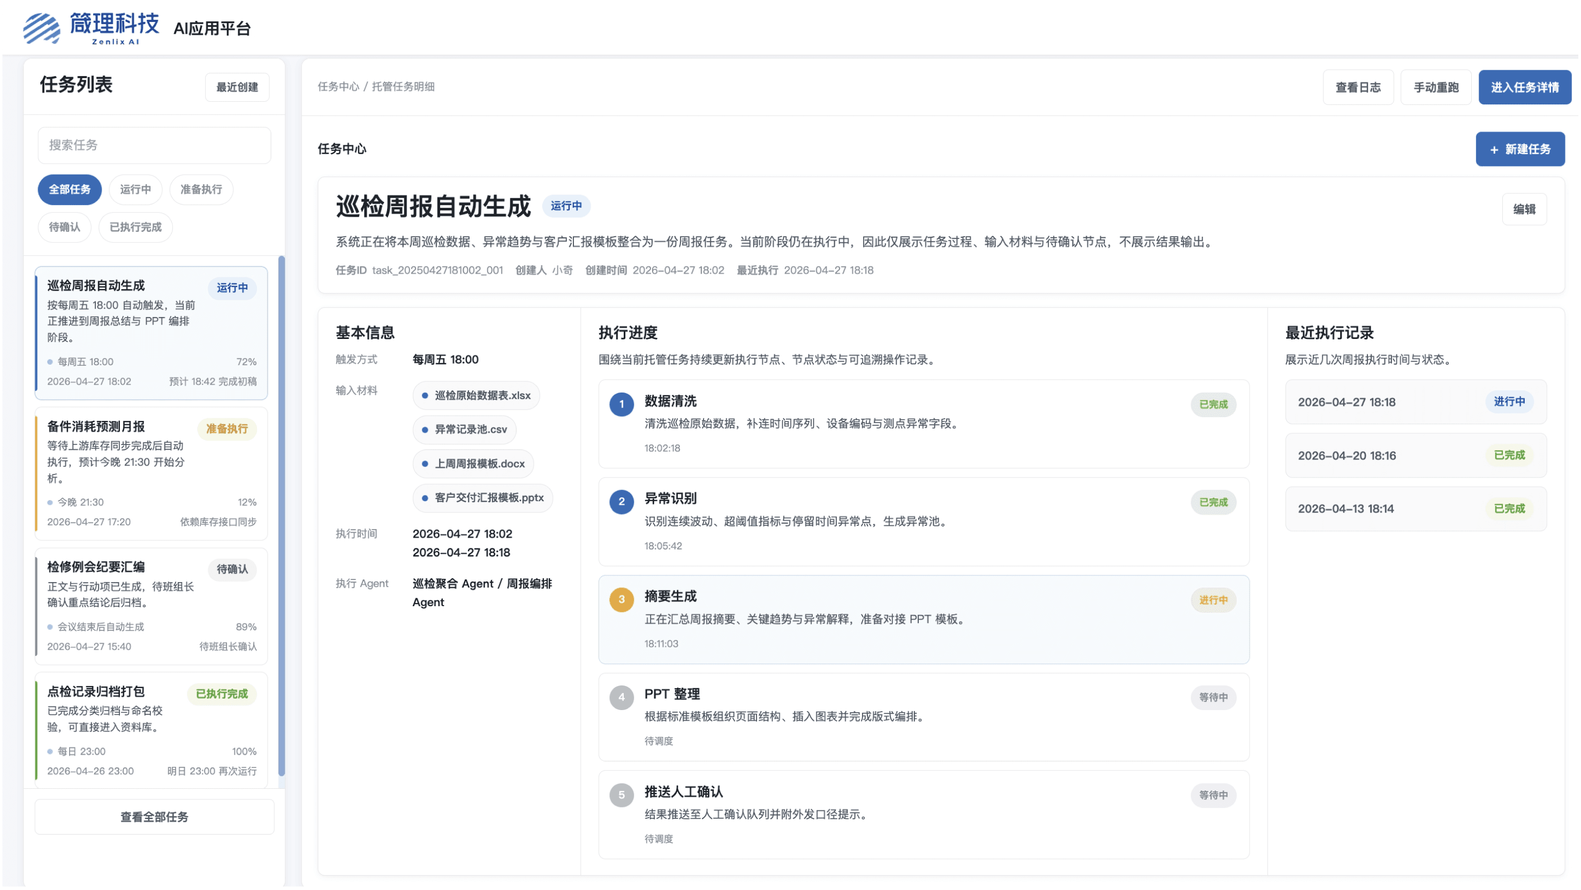The width and height of the screenshot is (1581, 890).
Task: Open file 巡检原始数据表.xlsx
Action: [476, 395]
